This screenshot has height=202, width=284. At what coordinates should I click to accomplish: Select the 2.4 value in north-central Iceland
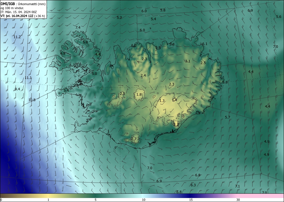point(143,76)
